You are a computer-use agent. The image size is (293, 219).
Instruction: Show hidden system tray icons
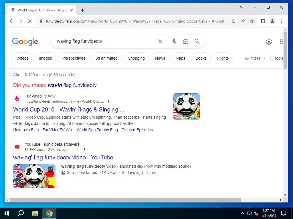pos(242,213)
